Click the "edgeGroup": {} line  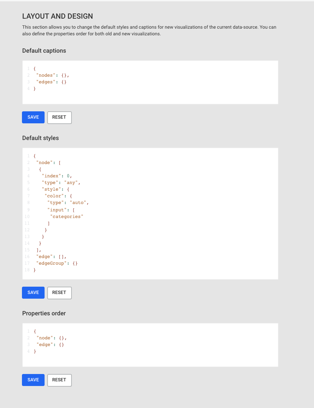(x=57, y=263)
